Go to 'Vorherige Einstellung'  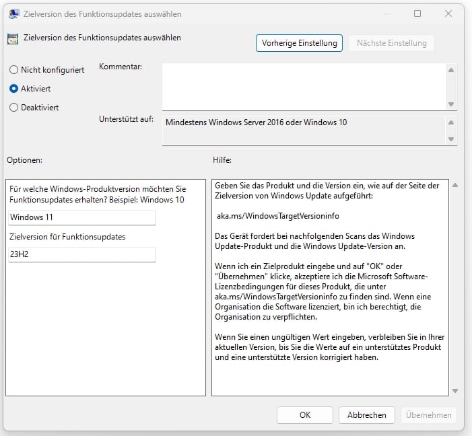pos(300,43)
